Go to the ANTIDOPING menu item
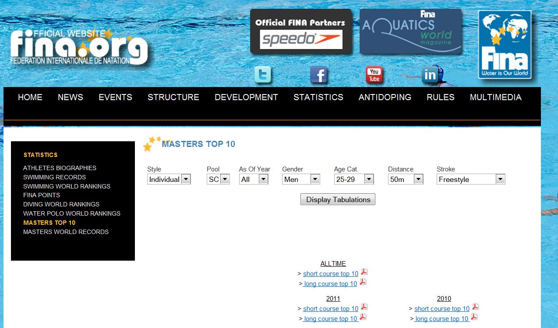 click(385, 97)
